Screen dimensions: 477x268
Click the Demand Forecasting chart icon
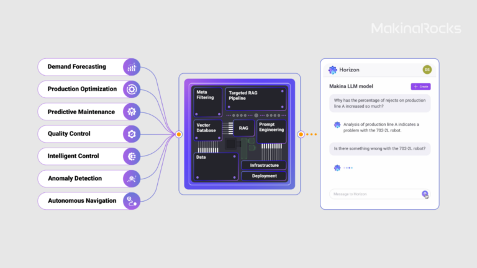tap(132, 67)
